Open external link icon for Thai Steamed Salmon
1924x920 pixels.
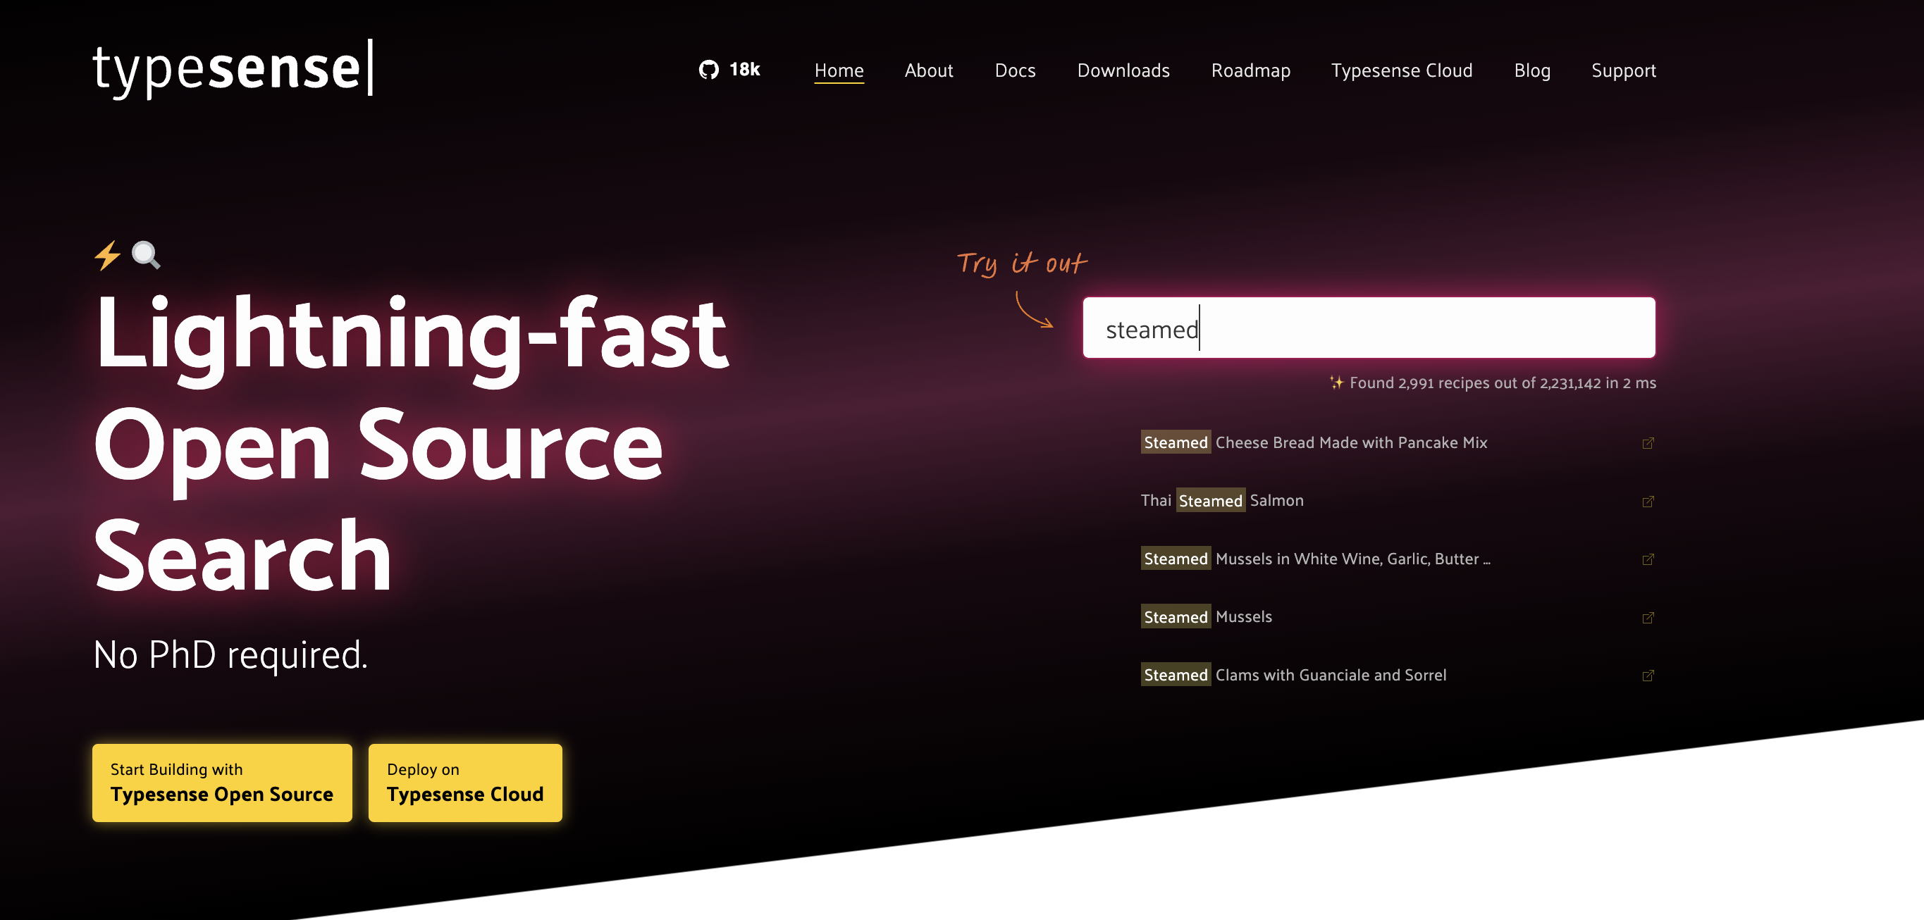[x=1648, y=501]
